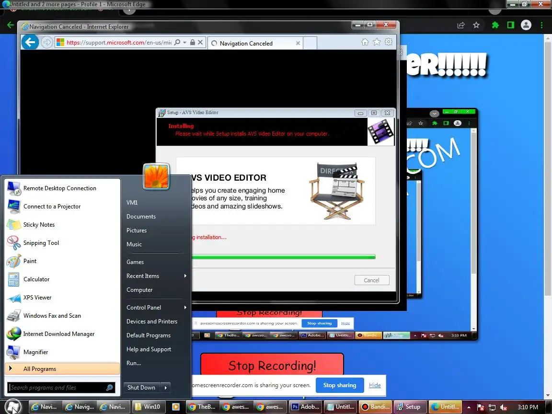Expand All Programs list

pyautogui.click(x=63, y=368)
